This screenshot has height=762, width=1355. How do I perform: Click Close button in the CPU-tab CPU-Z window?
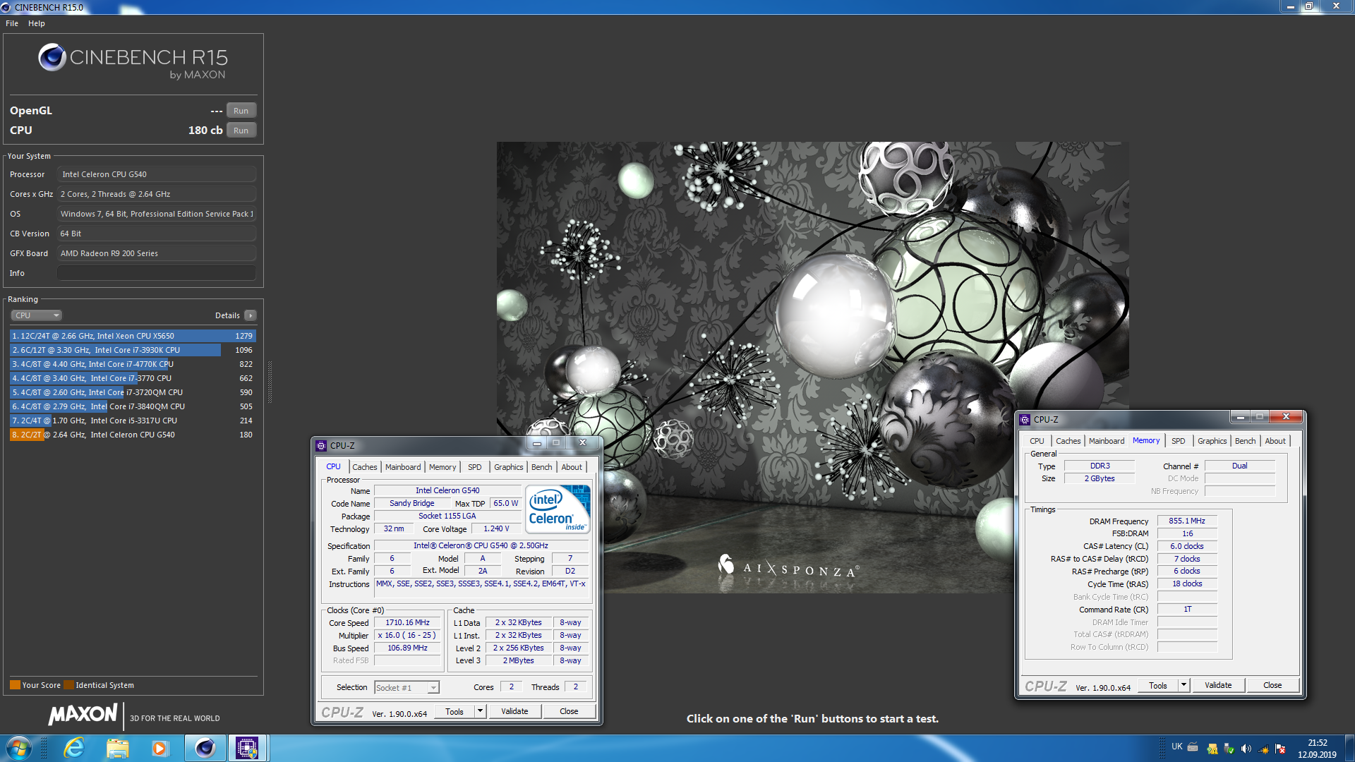(569, 711)
